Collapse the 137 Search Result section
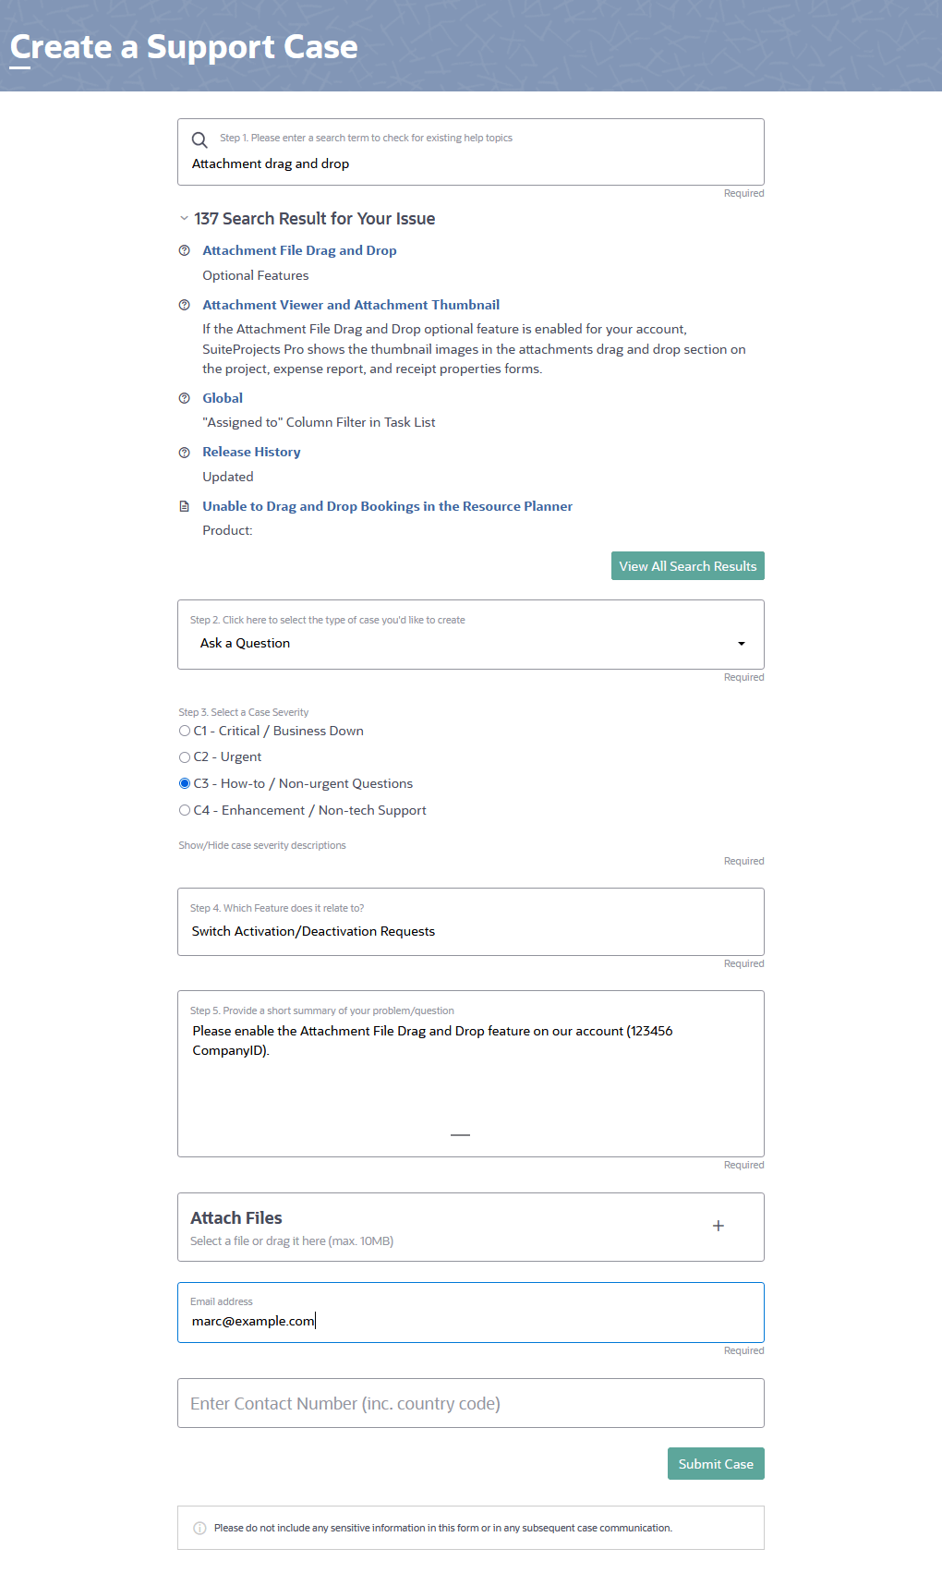 (x=182, y=219)
